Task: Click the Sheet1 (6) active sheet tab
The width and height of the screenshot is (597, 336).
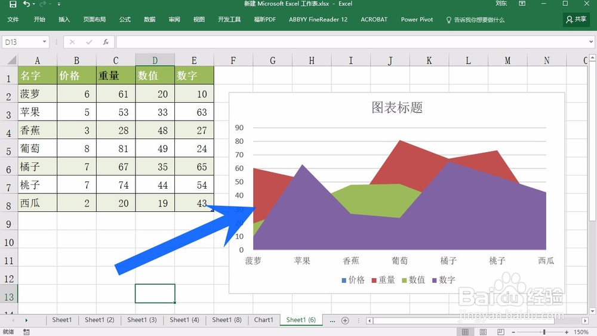Action: [x=301, y=320]
